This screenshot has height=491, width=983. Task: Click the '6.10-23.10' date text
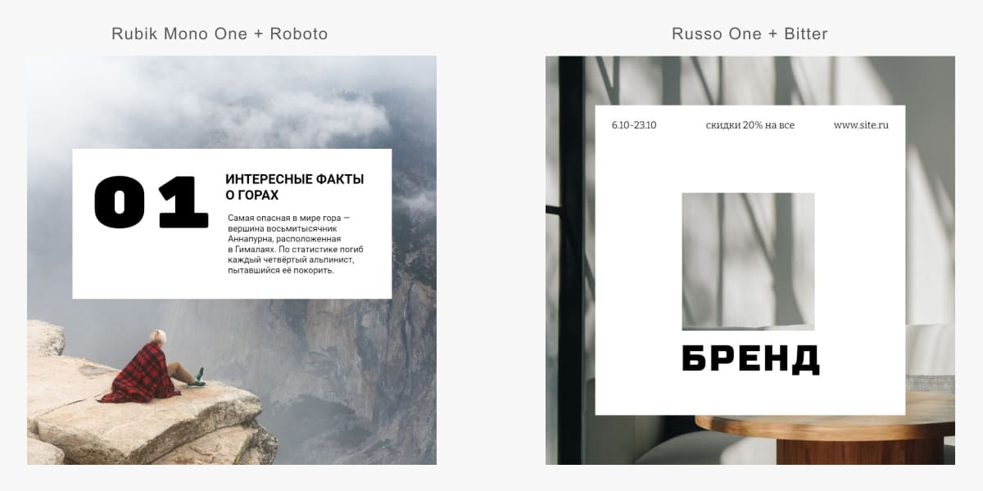click(634, 125)
